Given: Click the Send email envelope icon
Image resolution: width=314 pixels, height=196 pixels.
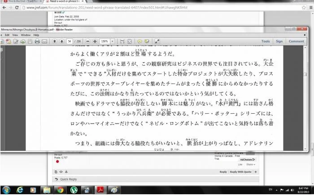Looking at the screenshot, I should click(x=44, y=41).
